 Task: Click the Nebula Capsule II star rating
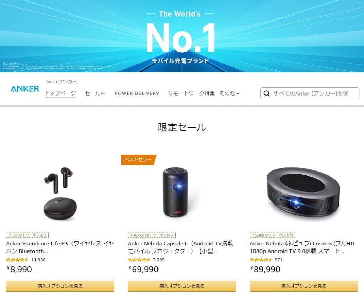point(139,260)
